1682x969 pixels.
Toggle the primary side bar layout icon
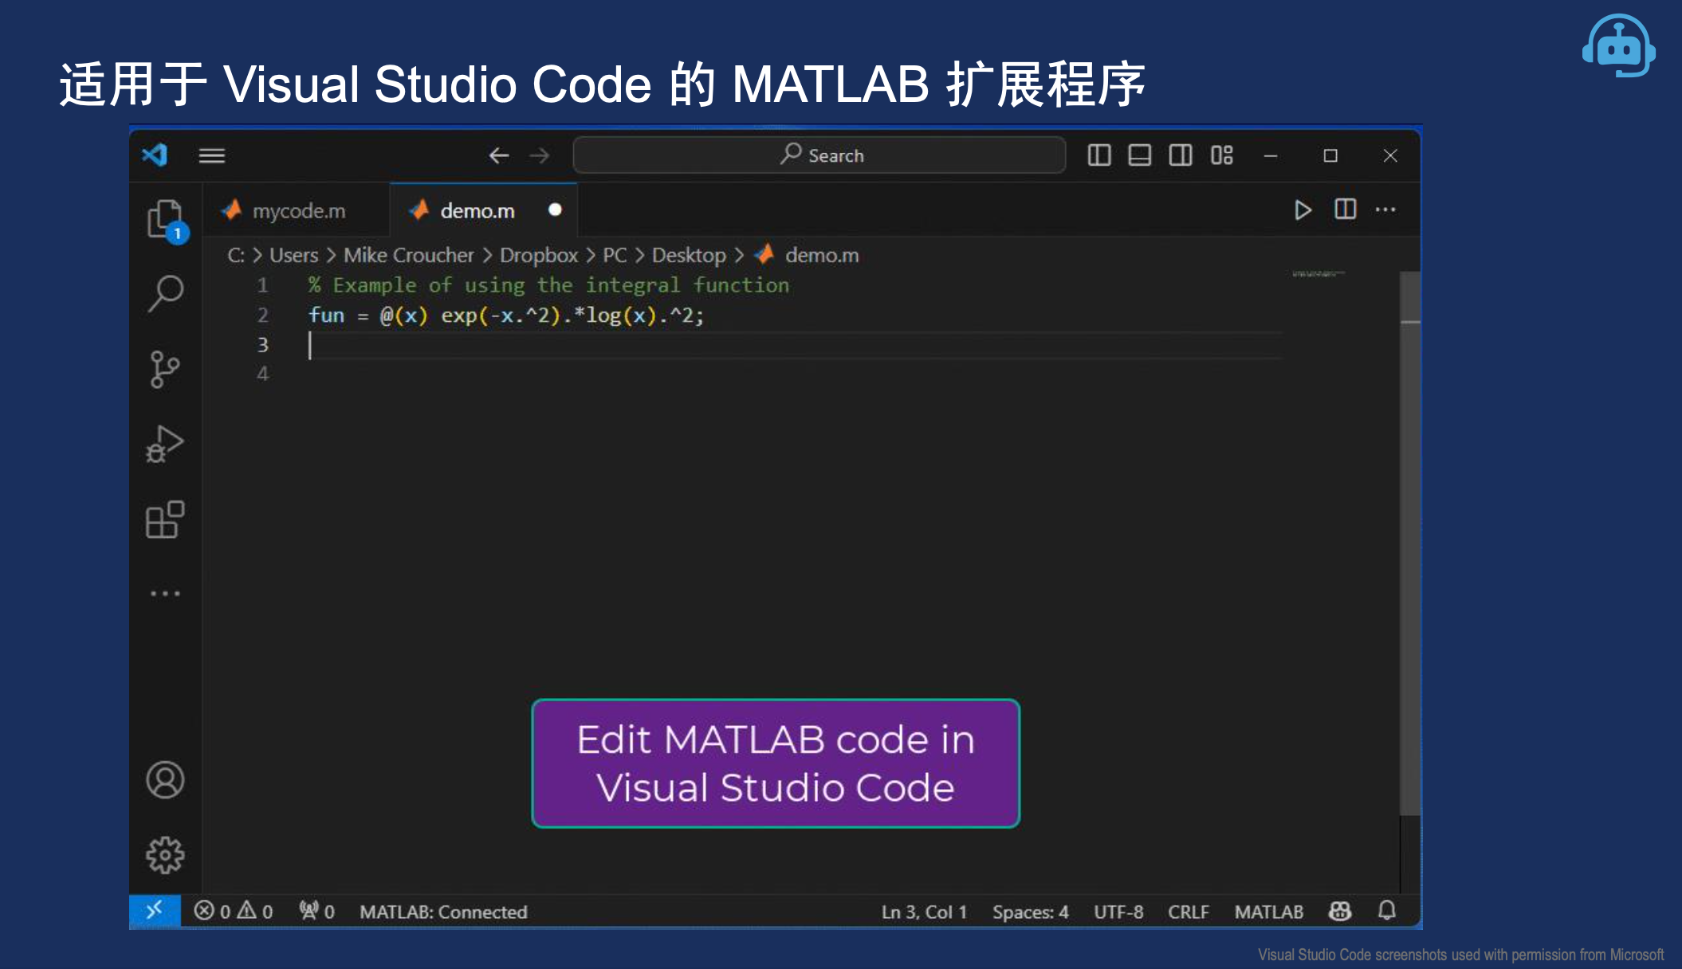(x=1099, y=155)
